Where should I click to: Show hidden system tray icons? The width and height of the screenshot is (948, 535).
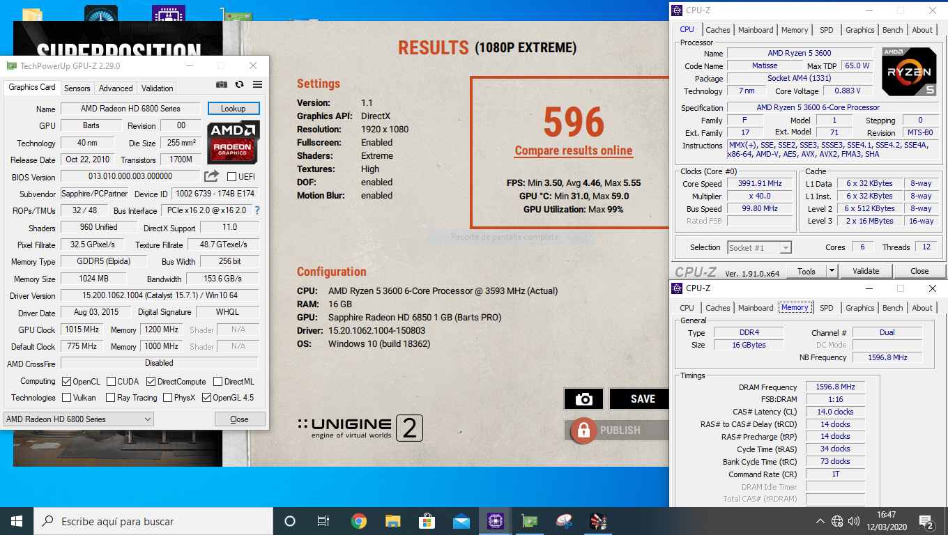tap(820, 521)
